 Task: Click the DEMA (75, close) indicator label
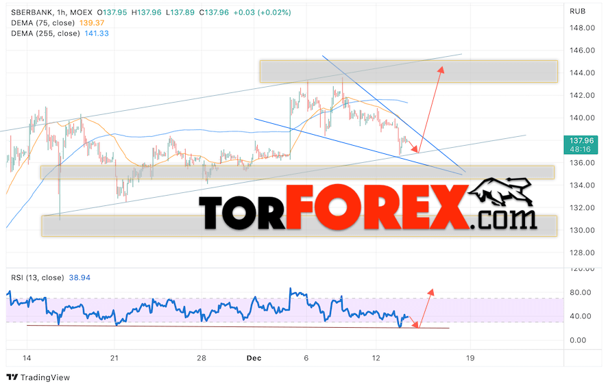click(42, 23)
